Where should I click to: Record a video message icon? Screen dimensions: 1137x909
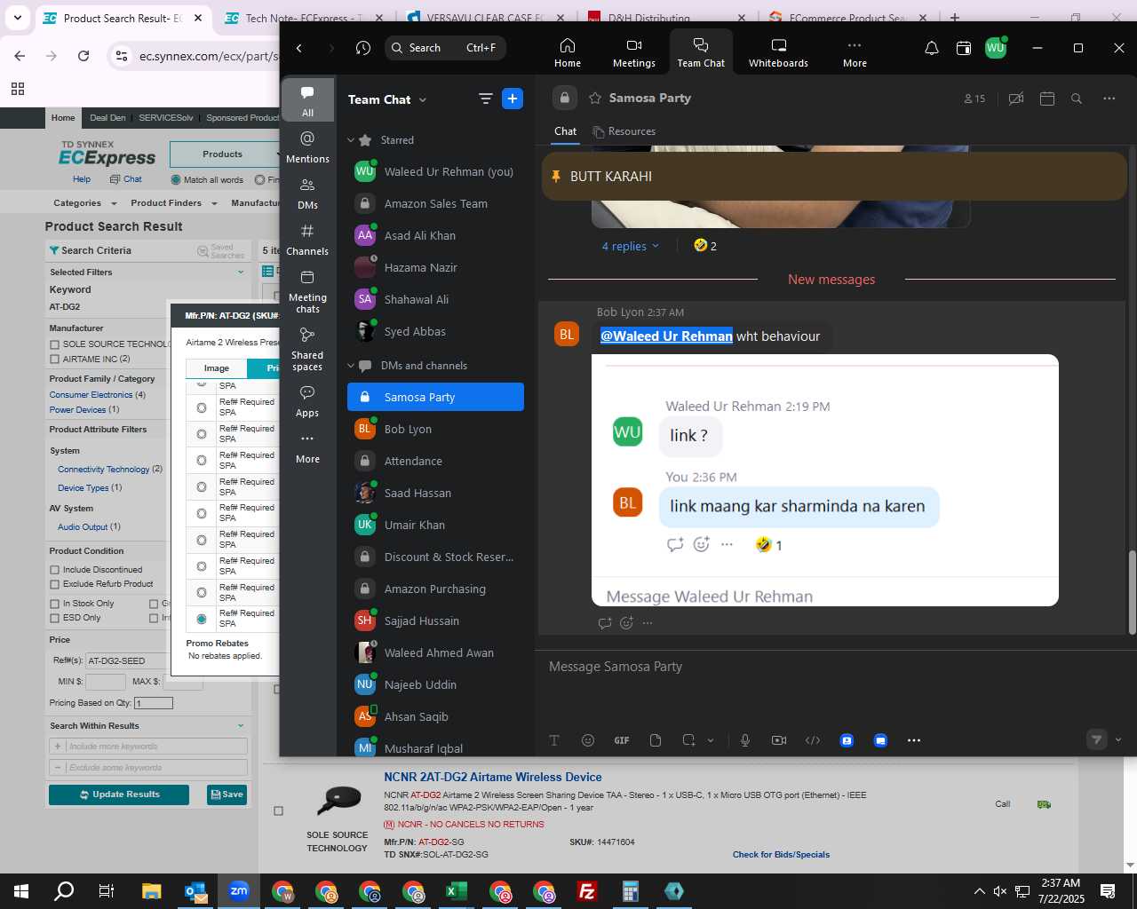tap(779, 740)
